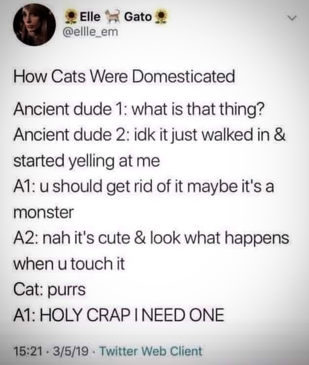This screenshot has width=309, height=365.
Task: Click the How Cats Were Domesticated headline
Action: coord(124,76)
